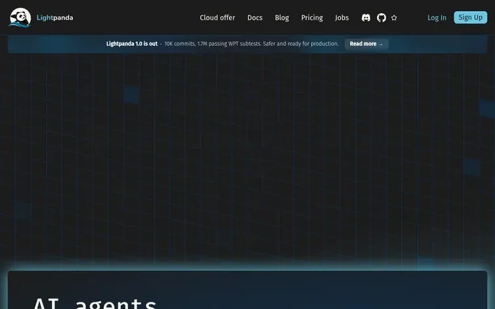Click "10K commits, 1.7M passing WPT subtests" text
Image resolution: width=495 pixels, height=309 pixels.
coord(212,44)
